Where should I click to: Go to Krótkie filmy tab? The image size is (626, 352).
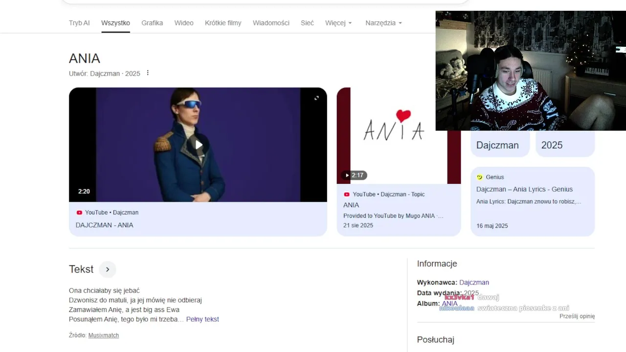(x=223, y=23)
